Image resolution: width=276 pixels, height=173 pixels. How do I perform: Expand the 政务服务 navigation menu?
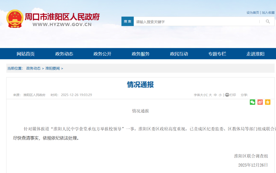point(140,54)
